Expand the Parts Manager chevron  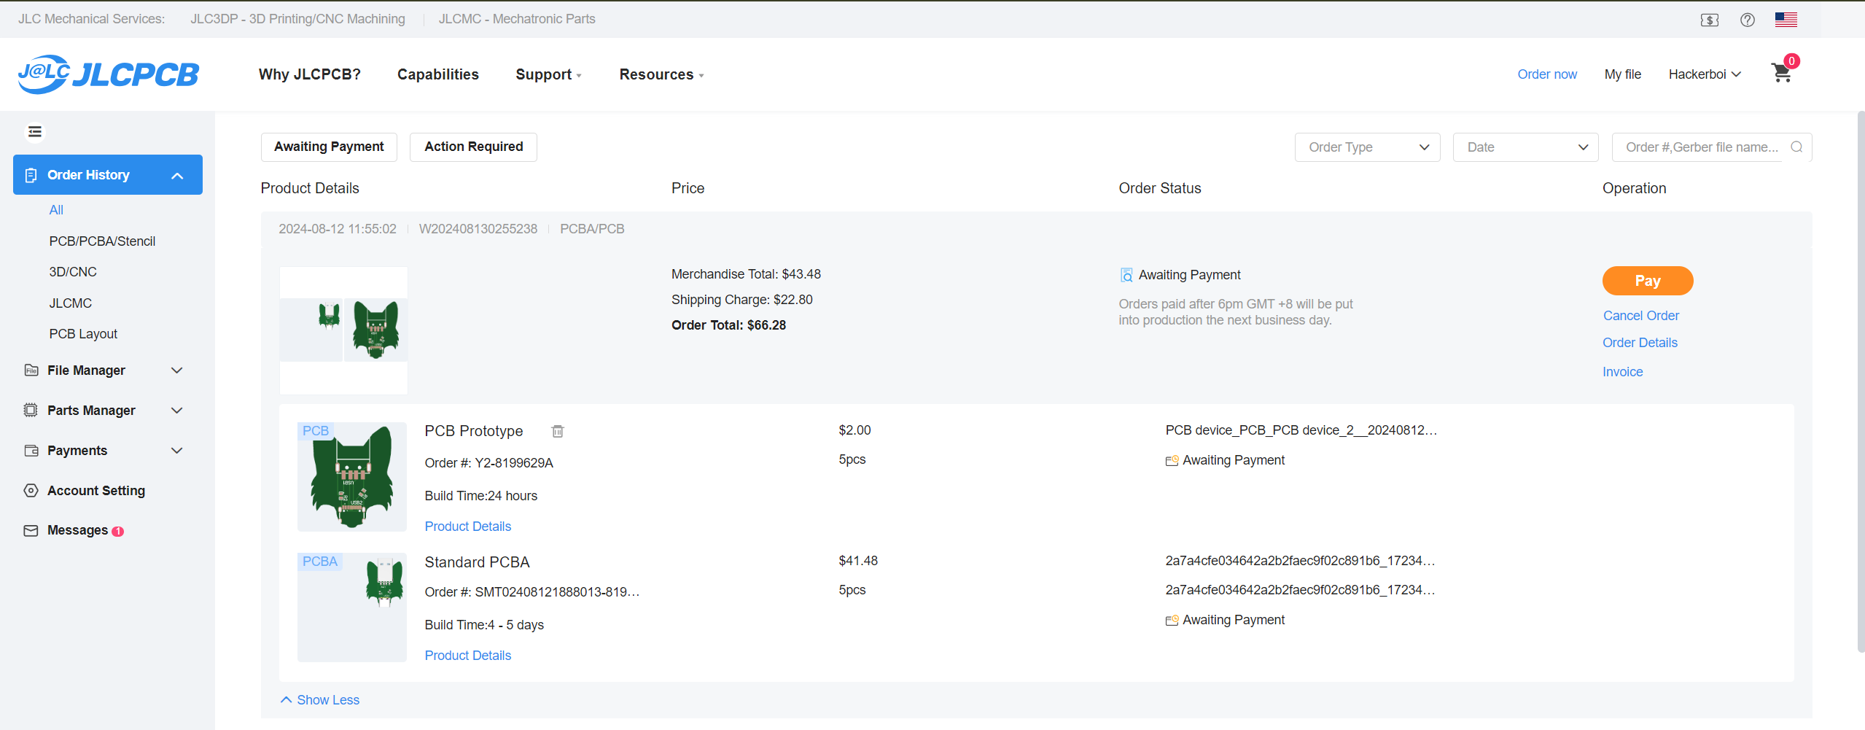[176, 411]
